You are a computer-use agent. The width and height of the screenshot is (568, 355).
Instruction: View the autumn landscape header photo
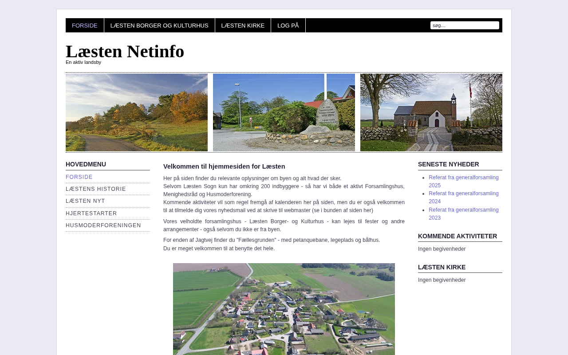(137, 112)
